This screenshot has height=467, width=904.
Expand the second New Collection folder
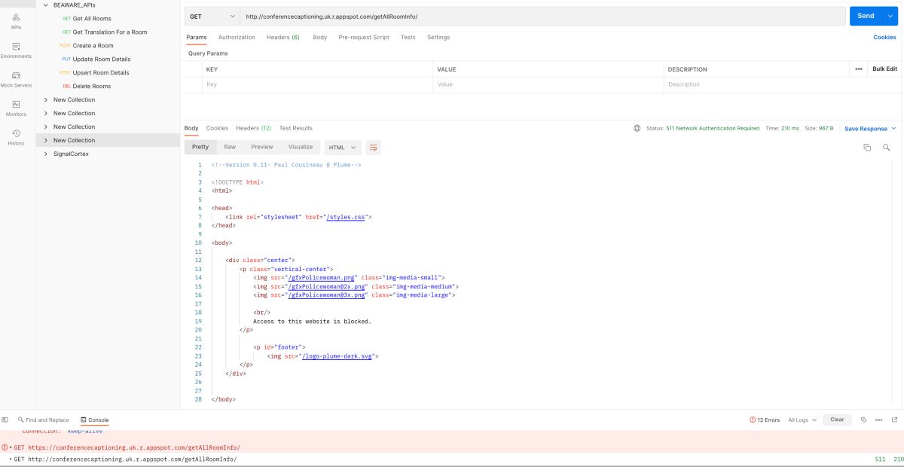click(x=46, y=113)
